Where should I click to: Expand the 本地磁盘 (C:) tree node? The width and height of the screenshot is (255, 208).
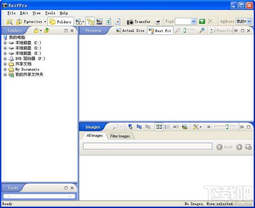click(5, 43)
